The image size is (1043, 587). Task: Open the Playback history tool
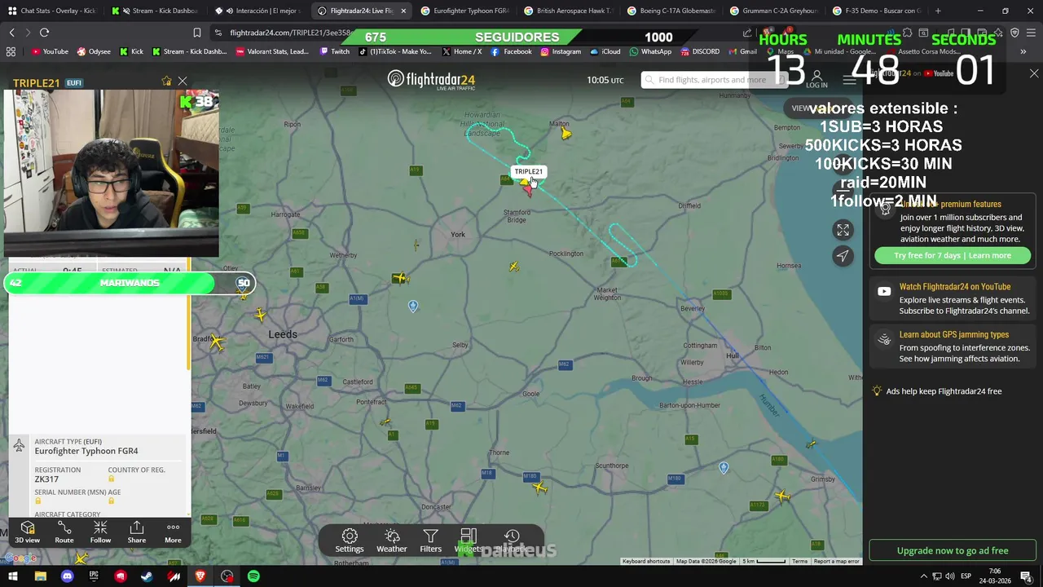point(512,541)
